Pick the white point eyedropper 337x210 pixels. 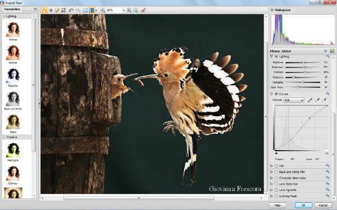click(x=325, y=100)
